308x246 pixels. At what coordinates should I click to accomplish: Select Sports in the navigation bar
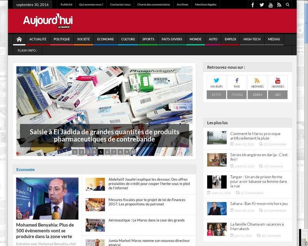148,39
